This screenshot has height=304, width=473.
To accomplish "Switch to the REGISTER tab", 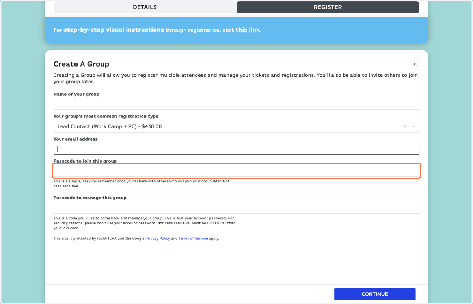I will [328, 7].
